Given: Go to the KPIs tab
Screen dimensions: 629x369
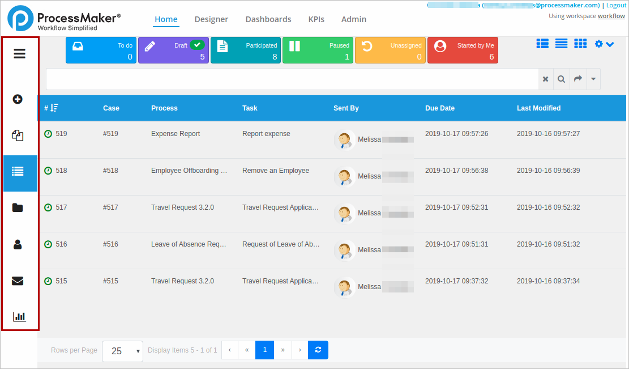Looking at the screenshot, I should (x=316, y=19).
